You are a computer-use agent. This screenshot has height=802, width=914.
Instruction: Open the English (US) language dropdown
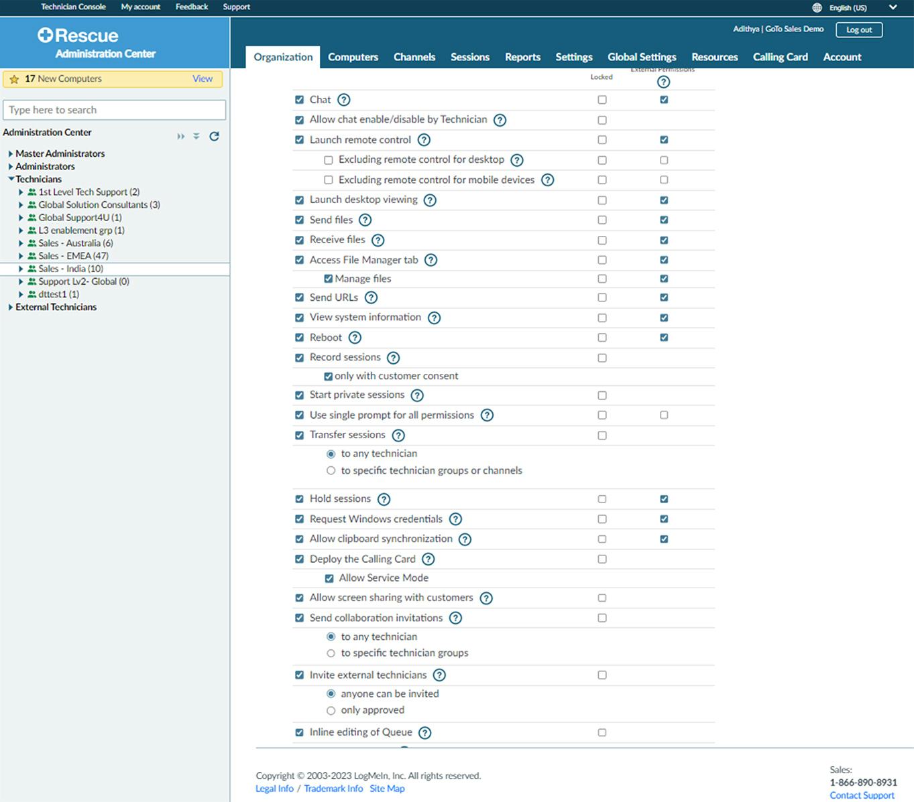coord(893,8)
